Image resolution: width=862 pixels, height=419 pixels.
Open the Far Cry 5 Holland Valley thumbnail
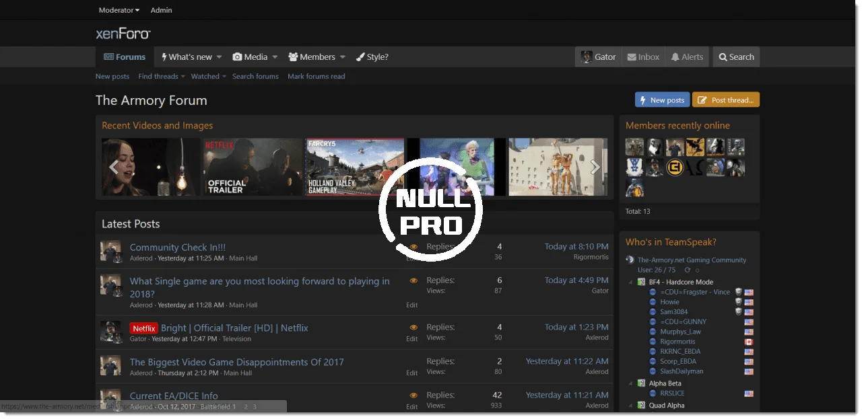point(355,167)
